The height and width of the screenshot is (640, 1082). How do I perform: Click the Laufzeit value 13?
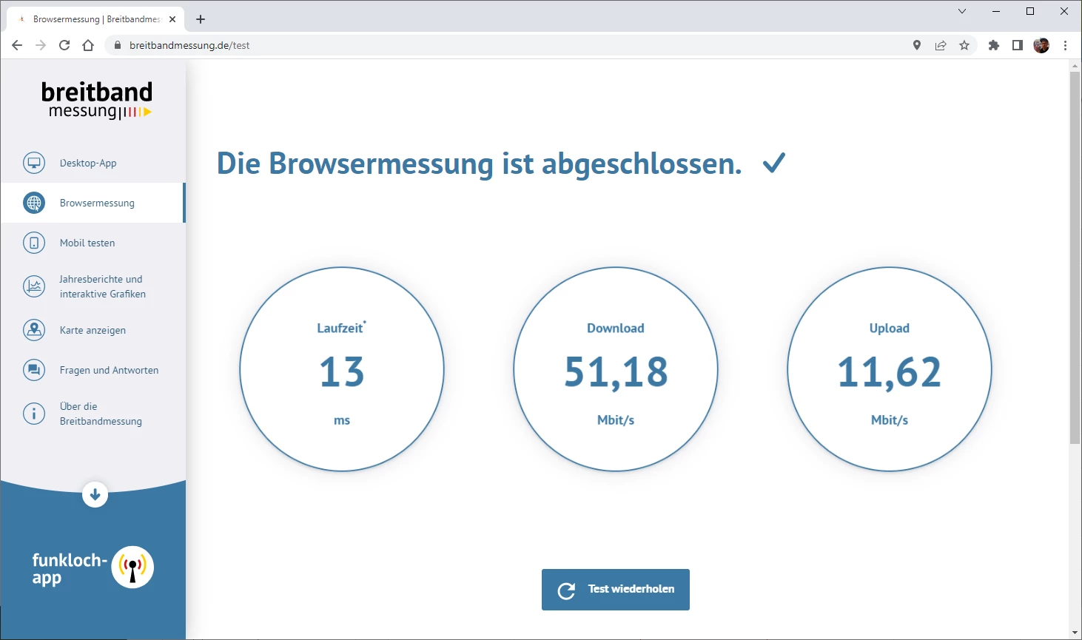(342, 372)
